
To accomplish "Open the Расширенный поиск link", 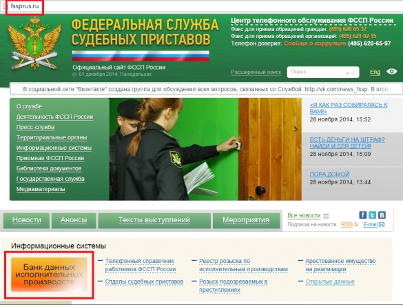I will 256,72.
